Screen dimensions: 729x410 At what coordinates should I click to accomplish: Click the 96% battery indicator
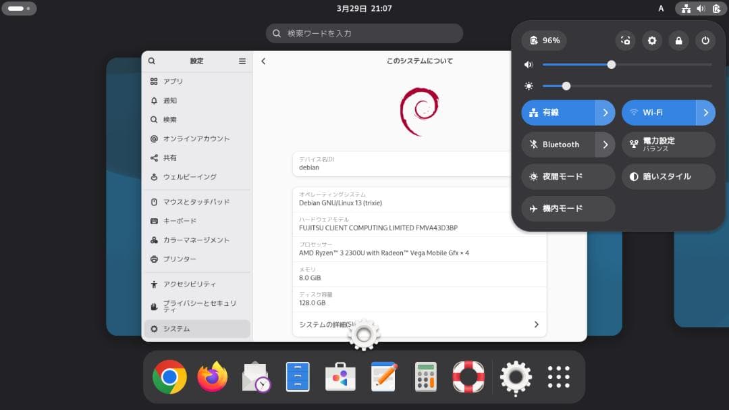[x=544, y=41]
